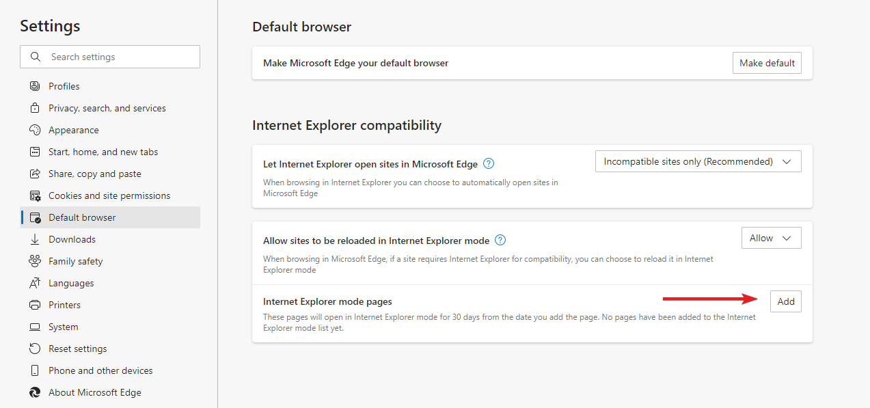
Task: Open Downloads settings
Action: [x=110, y=239]
